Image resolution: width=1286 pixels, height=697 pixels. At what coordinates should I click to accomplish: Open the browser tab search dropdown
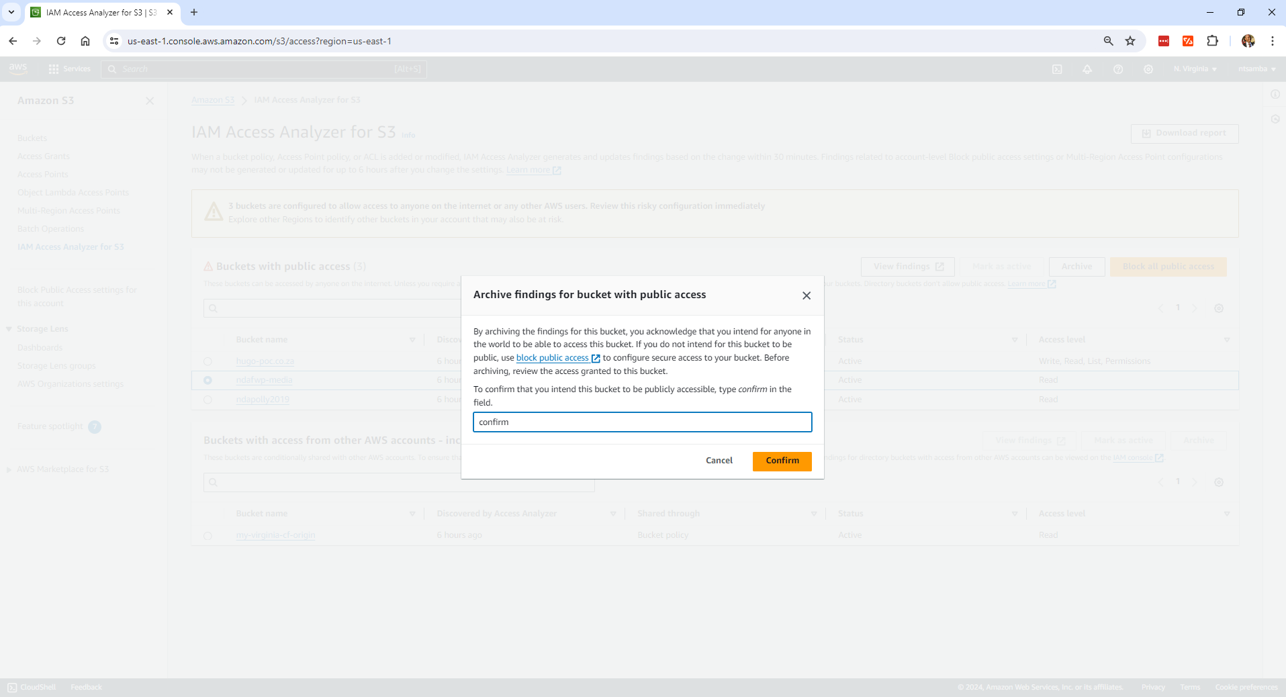click(11, 12)
